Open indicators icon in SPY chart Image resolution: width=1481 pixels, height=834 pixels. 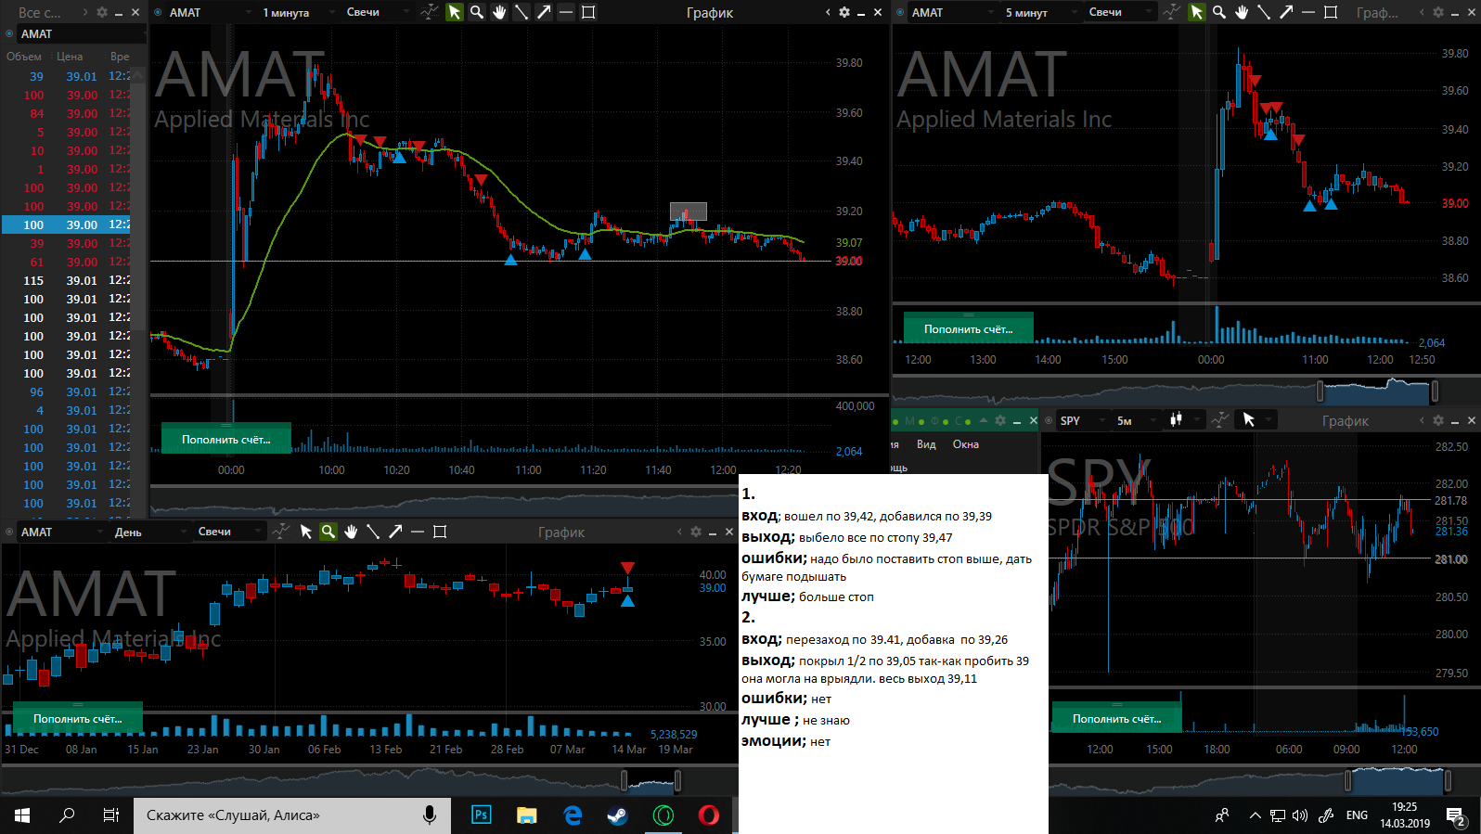tap(1220, 420)
